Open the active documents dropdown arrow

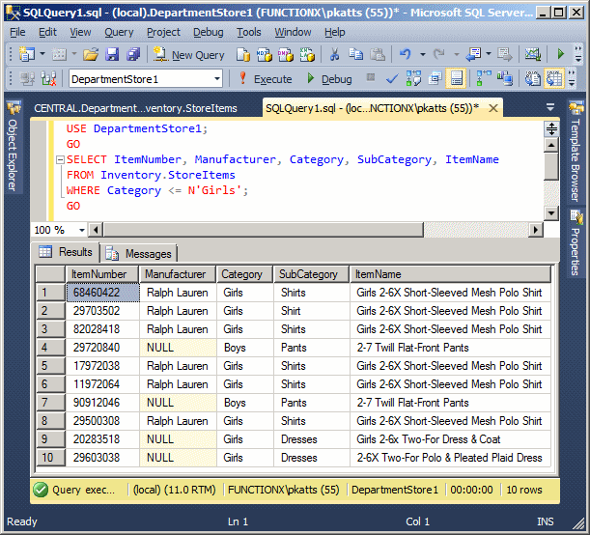click(x=550, y=107)
